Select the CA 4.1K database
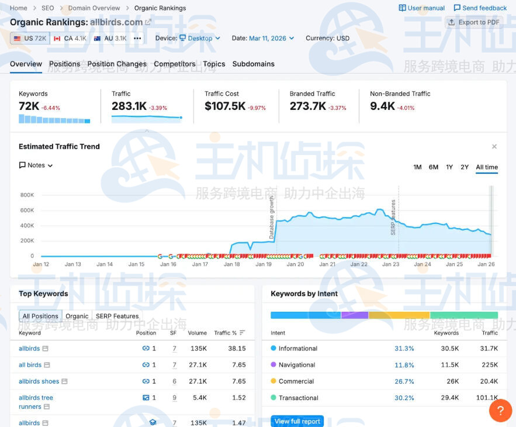The height and width of the screenshot is (427, 516). coord(70,39)
